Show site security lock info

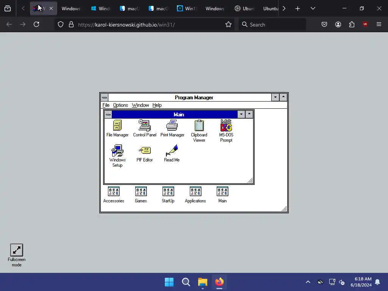(x=71, y=24)
